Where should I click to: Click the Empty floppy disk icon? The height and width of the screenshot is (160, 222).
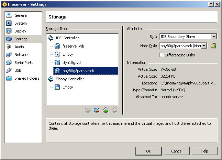click(x=57, y=87)
